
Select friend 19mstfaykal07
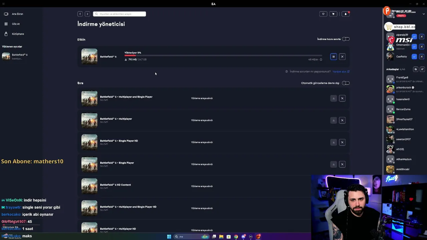pyautogui.click(x=405, y=119)
